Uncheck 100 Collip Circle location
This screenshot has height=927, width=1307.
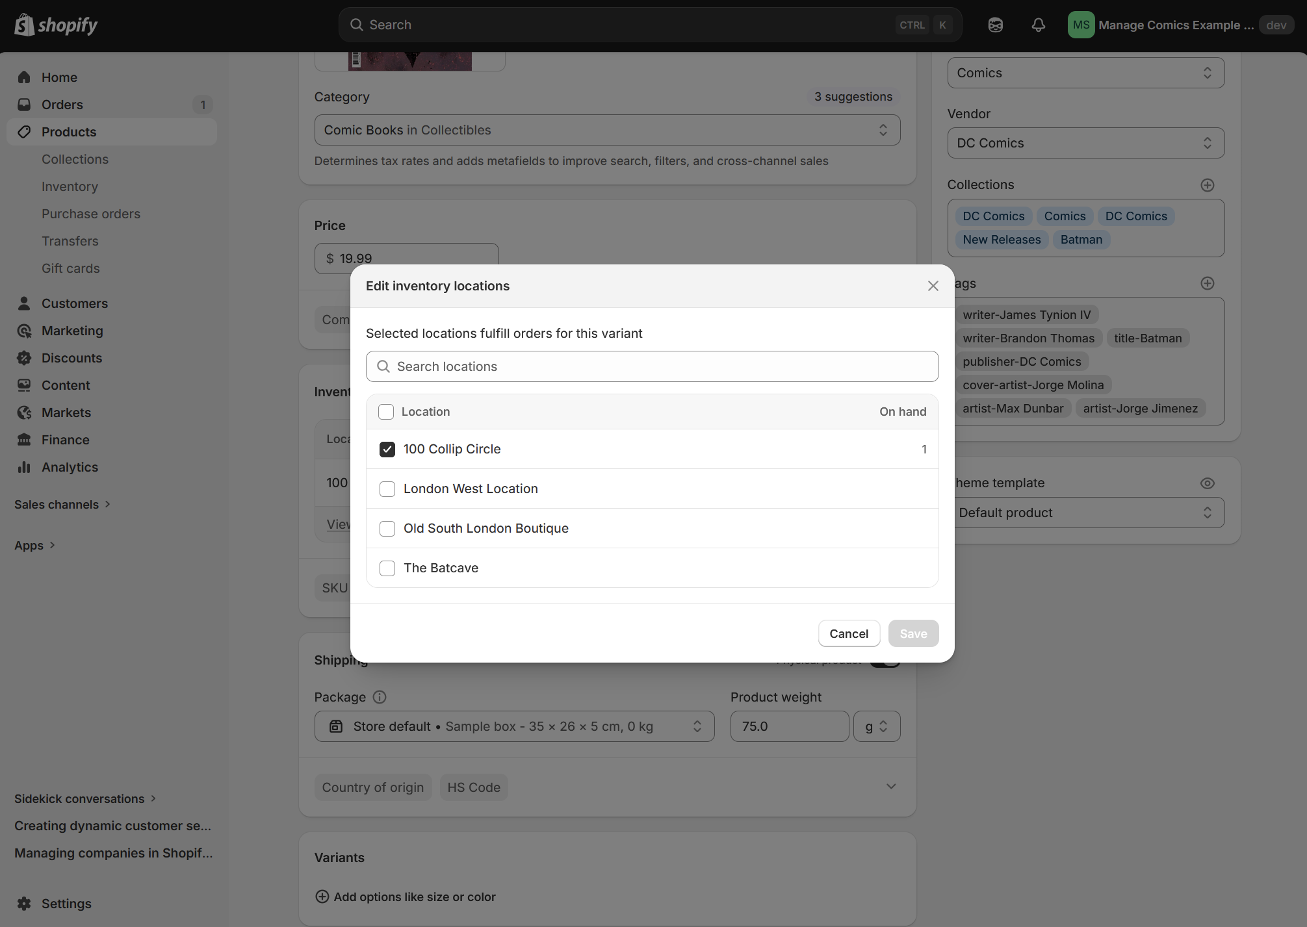(x=387, y=450)
